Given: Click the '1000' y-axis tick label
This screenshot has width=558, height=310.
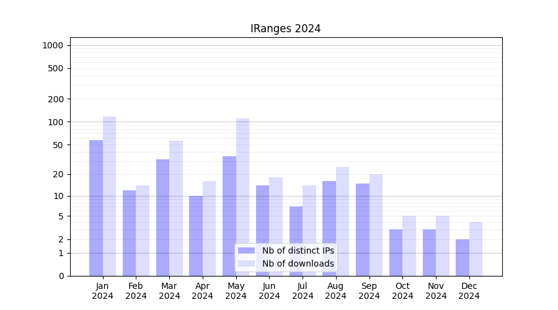Looking at the screenshot, I should tap(53, 45).
